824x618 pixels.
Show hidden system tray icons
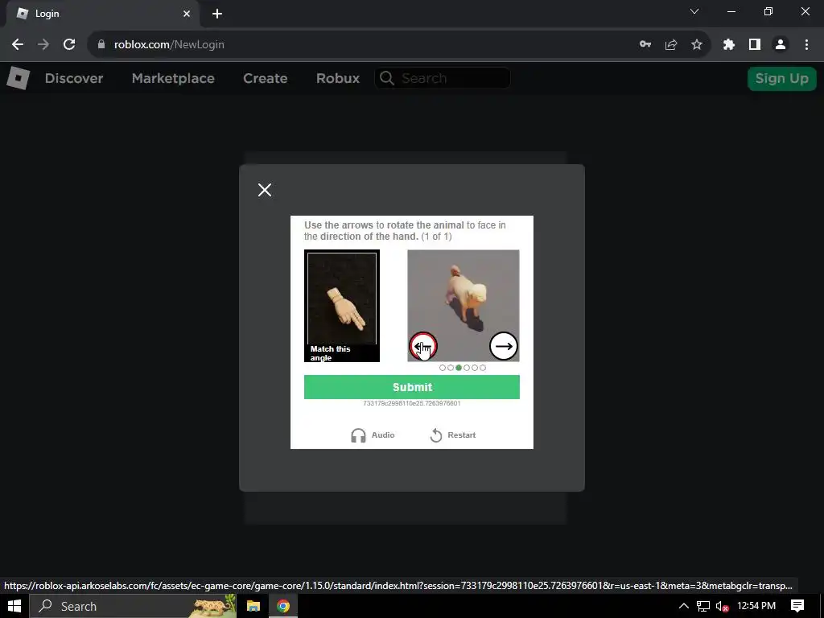[684, 606]
